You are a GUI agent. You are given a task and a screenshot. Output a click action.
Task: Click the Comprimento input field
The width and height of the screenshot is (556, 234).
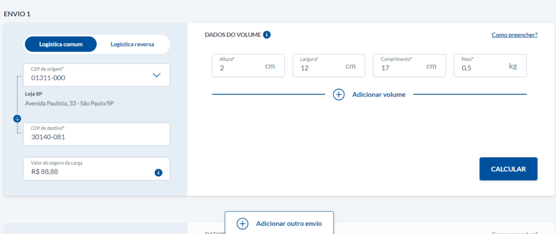(x=409, y=66)
